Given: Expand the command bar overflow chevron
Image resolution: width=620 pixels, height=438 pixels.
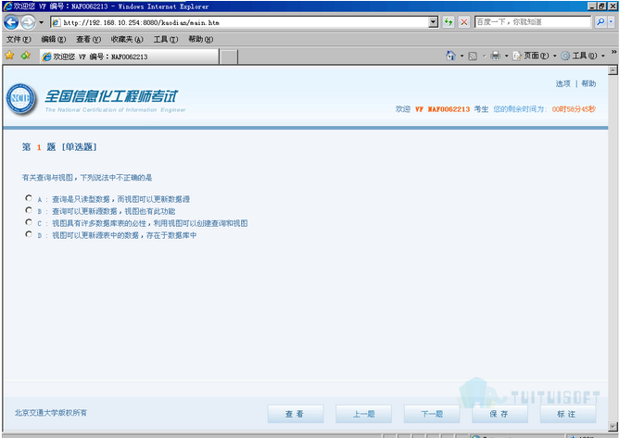Looking at the screenshot, I should click(614, 52).
